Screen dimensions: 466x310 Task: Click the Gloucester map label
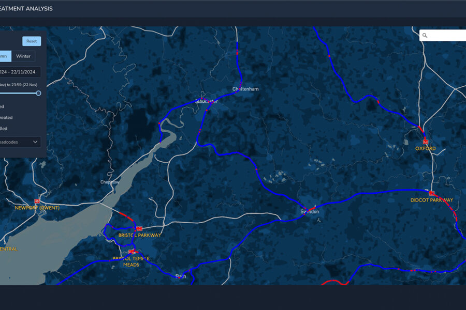pos(206,101)
